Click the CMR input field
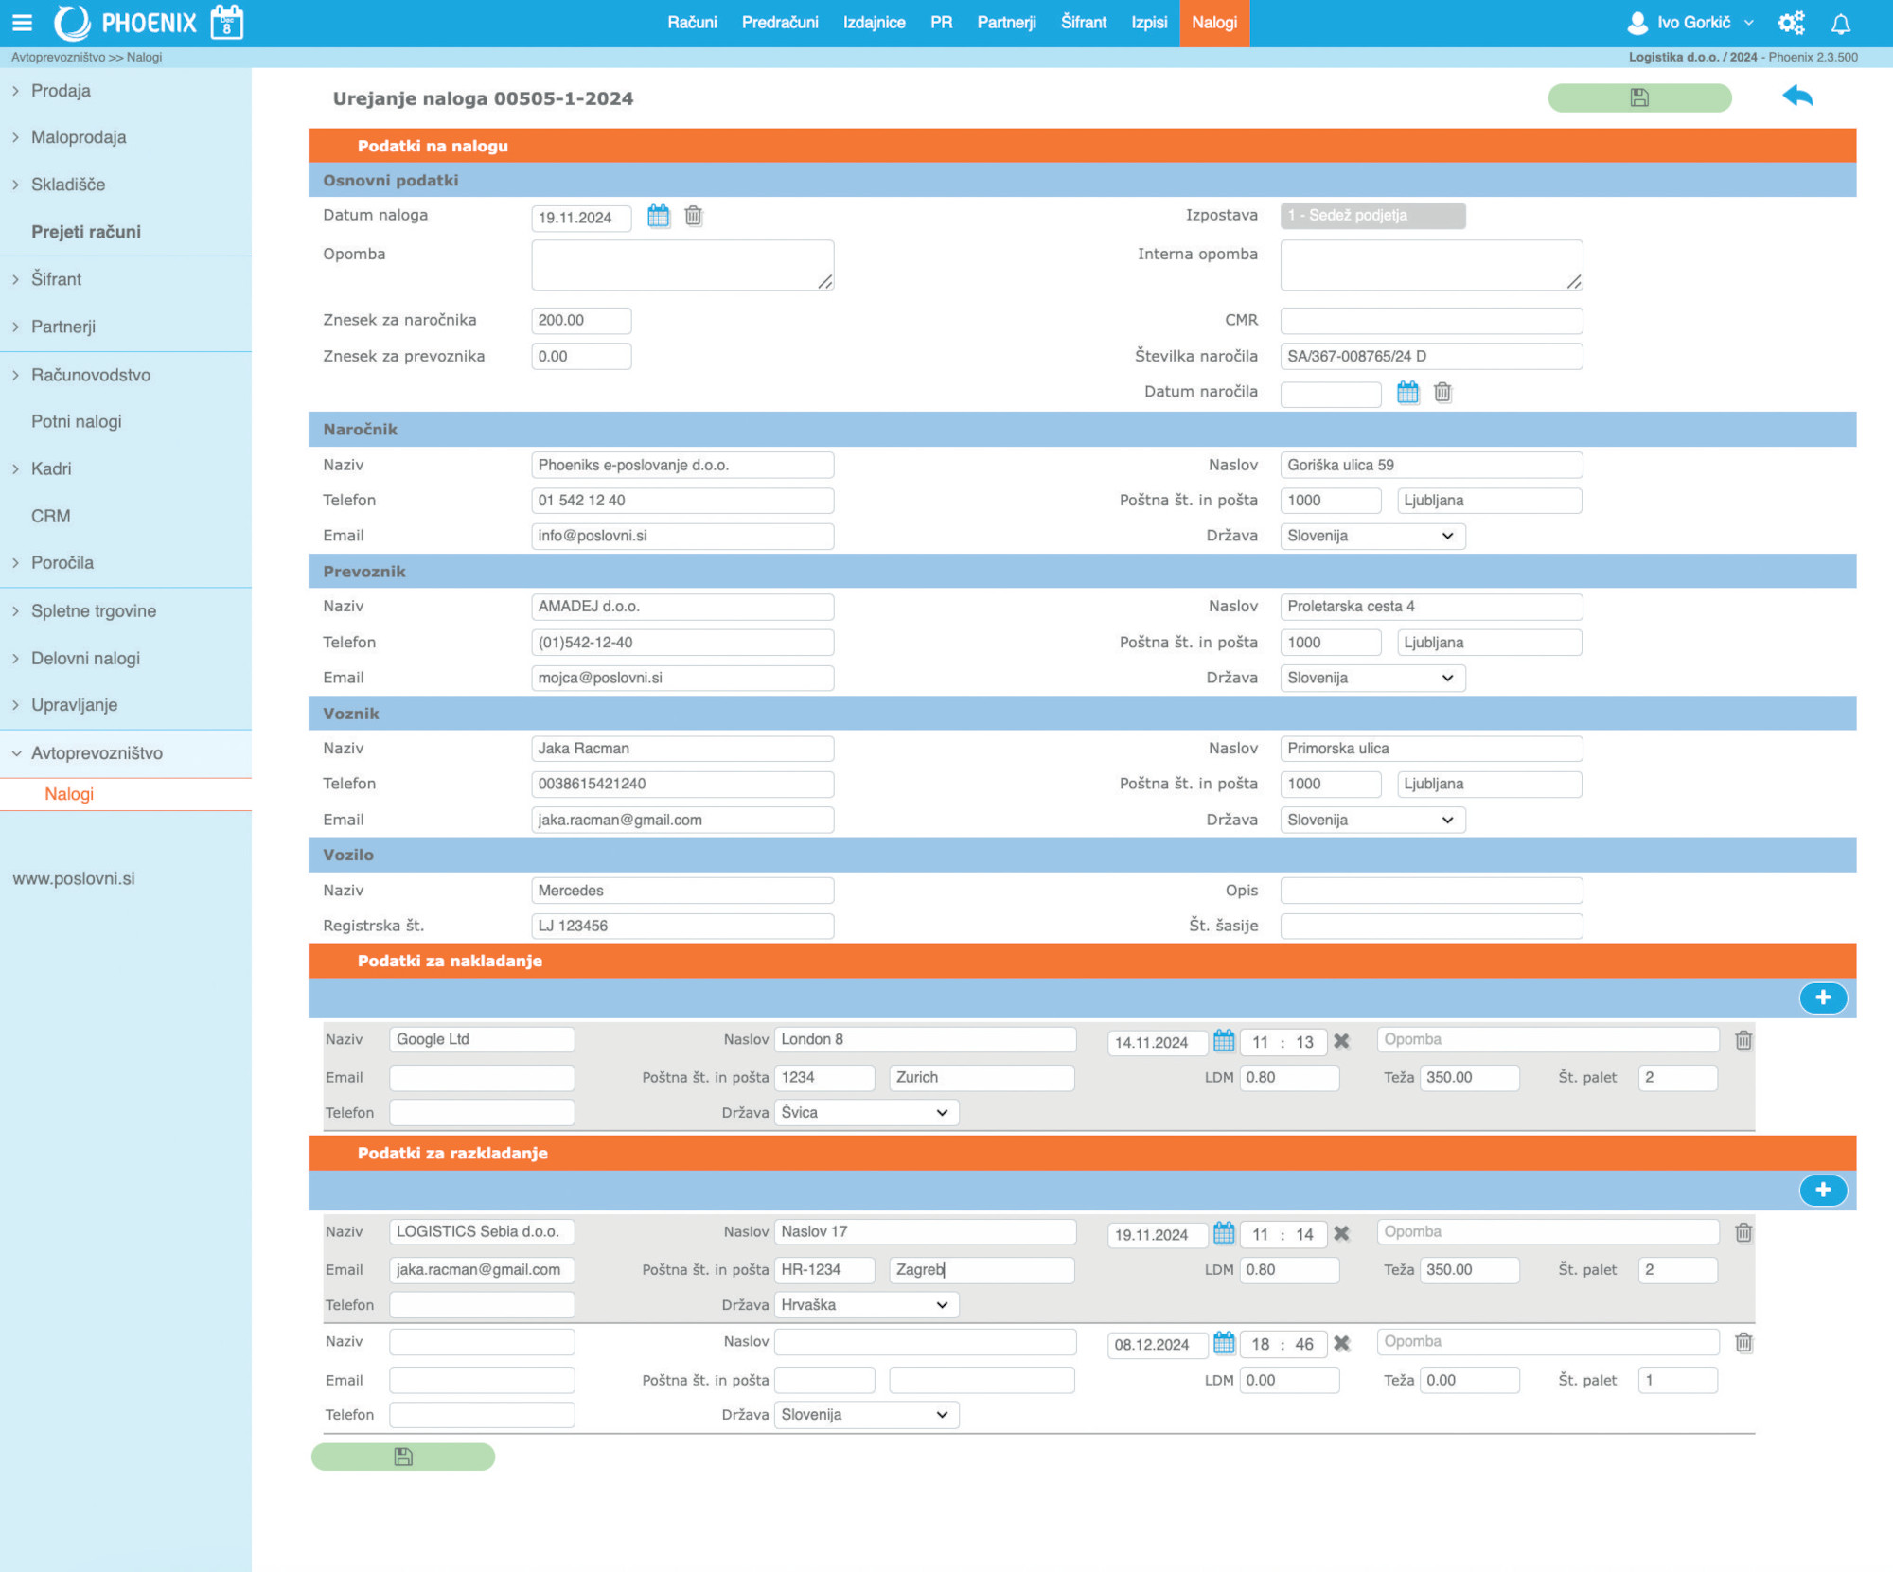 (1430, 321)
